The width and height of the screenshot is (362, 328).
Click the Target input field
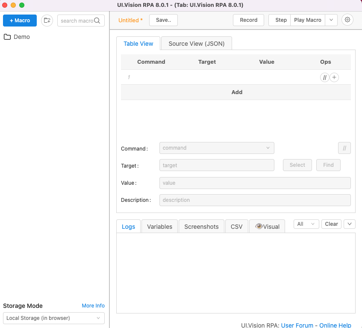[217, 165]
